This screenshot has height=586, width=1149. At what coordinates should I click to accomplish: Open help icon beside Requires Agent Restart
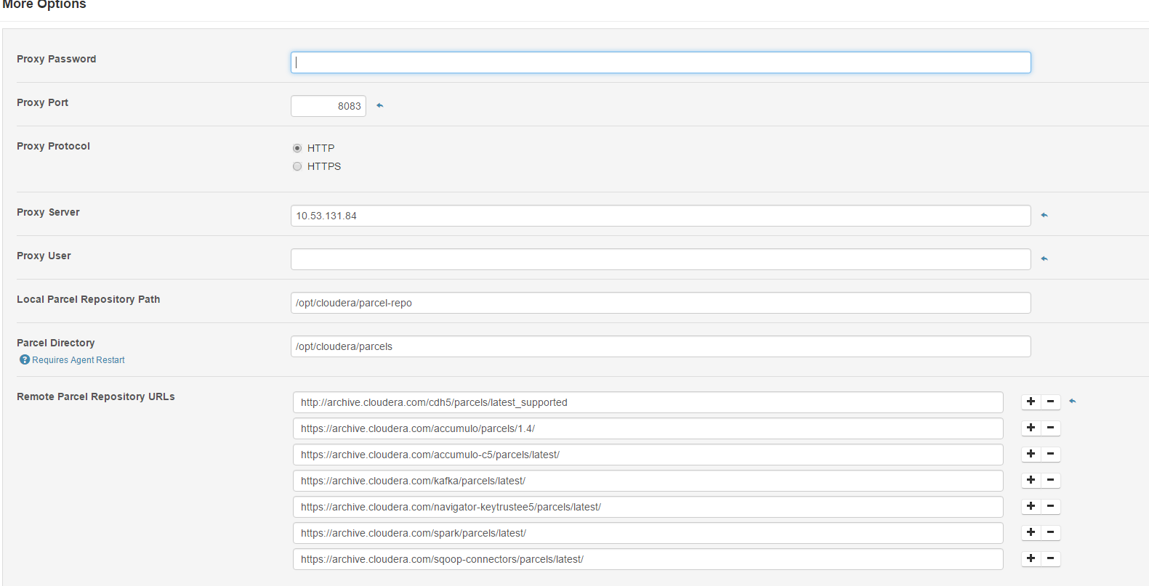[25, 359]
